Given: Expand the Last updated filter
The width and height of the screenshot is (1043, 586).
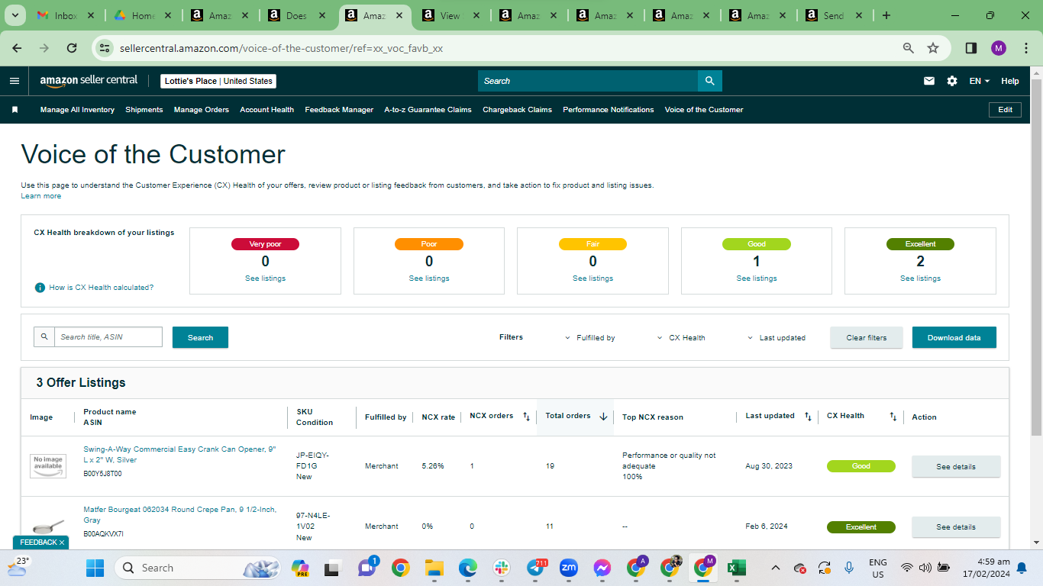Looking at the screenshot, I should click(x=777, y=338).
